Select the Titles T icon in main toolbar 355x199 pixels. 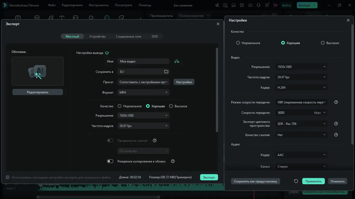(62, 18)
